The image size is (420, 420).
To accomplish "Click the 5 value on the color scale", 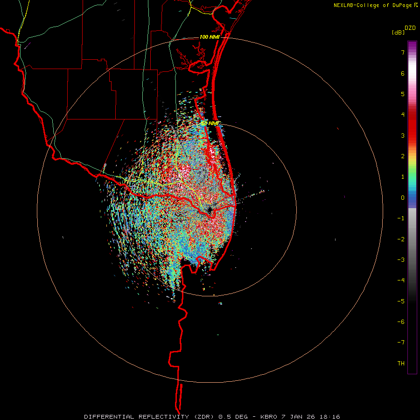I will (403, 94).
